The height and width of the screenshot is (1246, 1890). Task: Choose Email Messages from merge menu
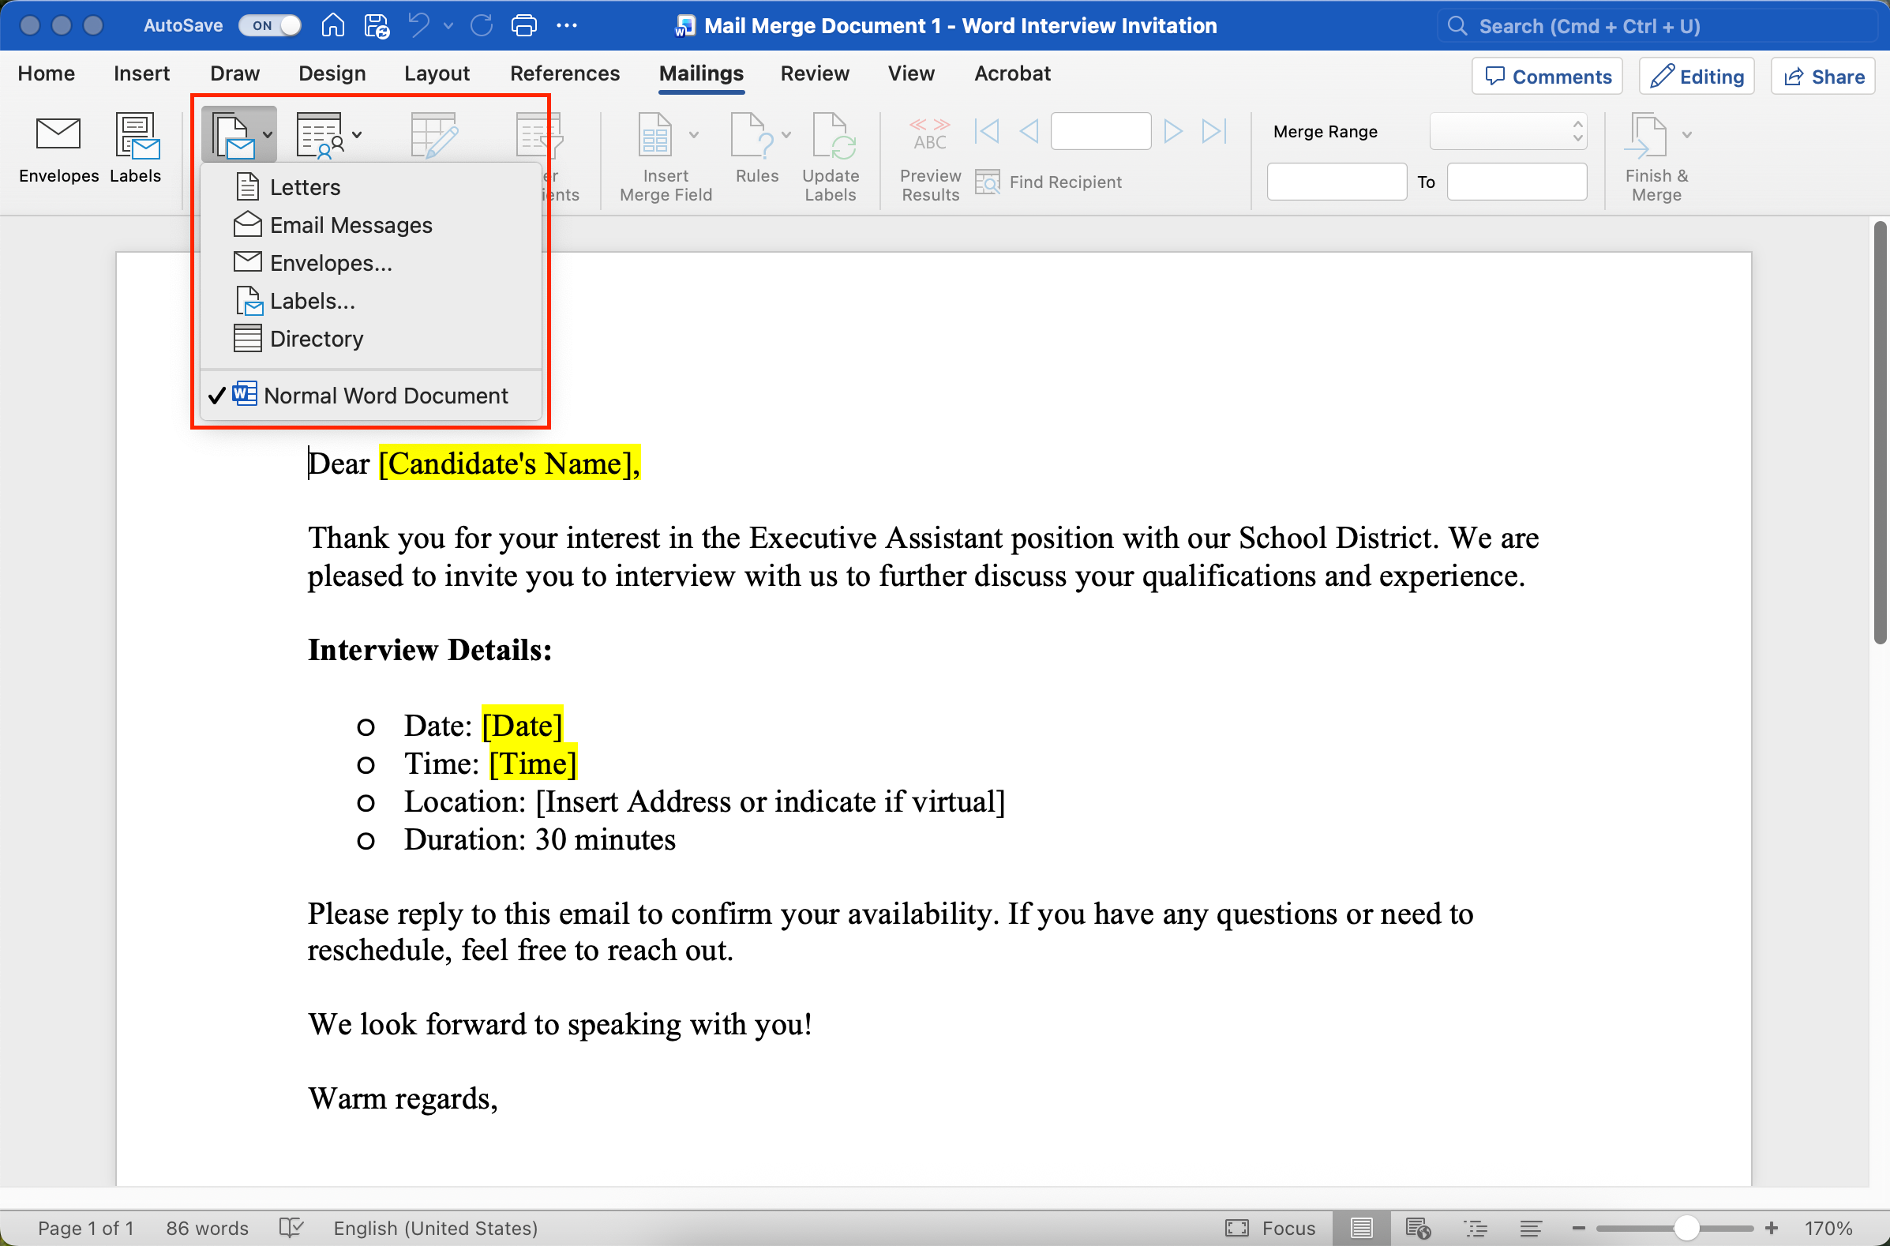pyautogui.click(x=351, y=225)
